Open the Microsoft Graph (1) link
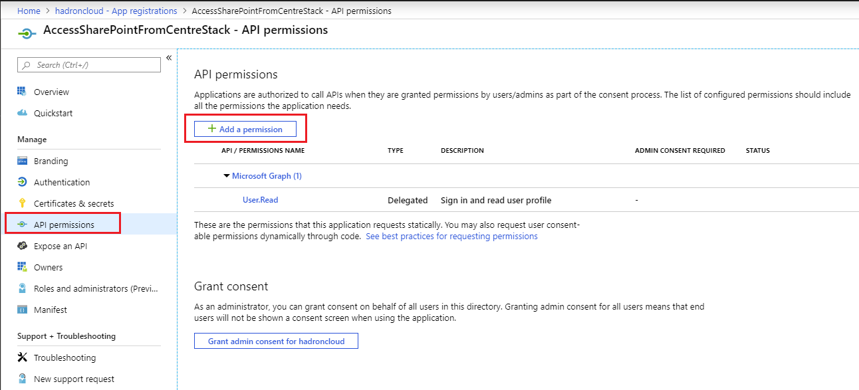 (267, 176)
